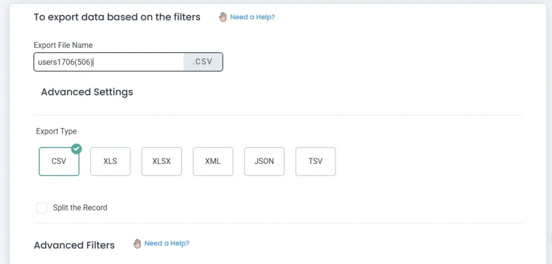Click the green checkmark badge on CSV
Image resolution: width=552 pixels, height=264 pixels.
[x=77, y=149]
